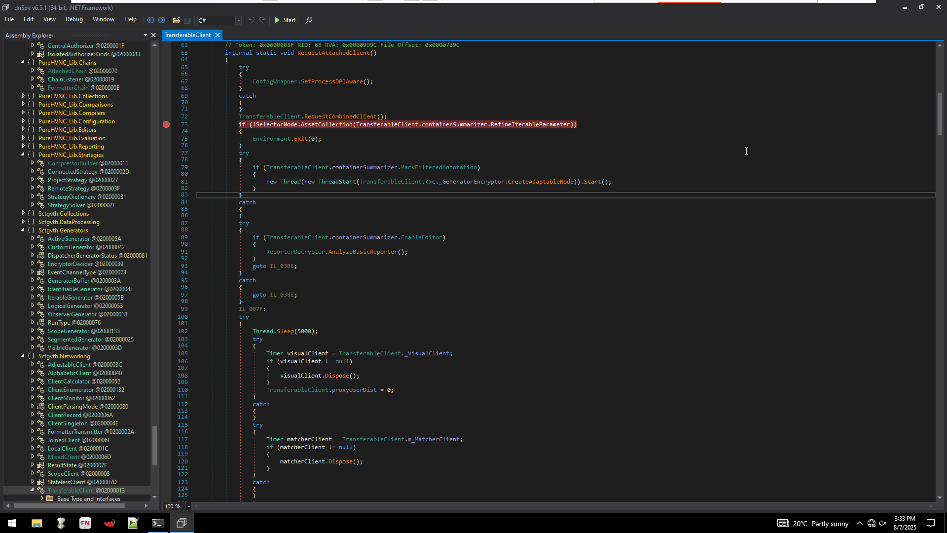Undo the last change with the undo icon
The width and height of the screenshot is (947, 533).
[252, 20]
